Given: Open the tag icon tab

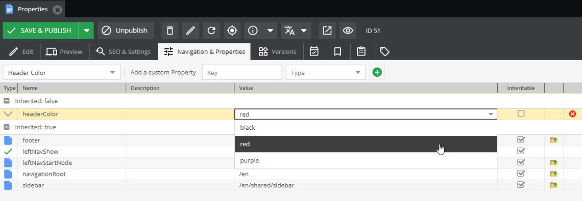Looking at the screenshot, I should click(384, 51).
